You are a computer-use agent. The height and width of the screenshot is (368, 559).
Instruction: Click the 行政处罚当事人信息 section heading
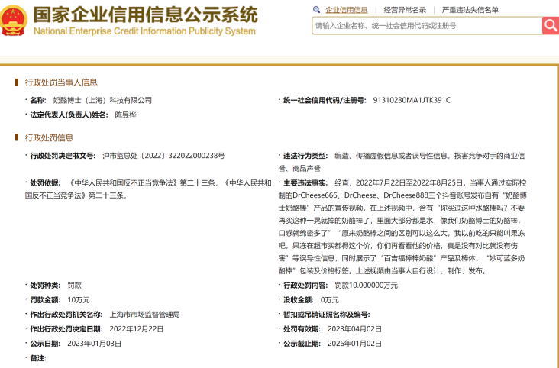[x=61, y=82]
